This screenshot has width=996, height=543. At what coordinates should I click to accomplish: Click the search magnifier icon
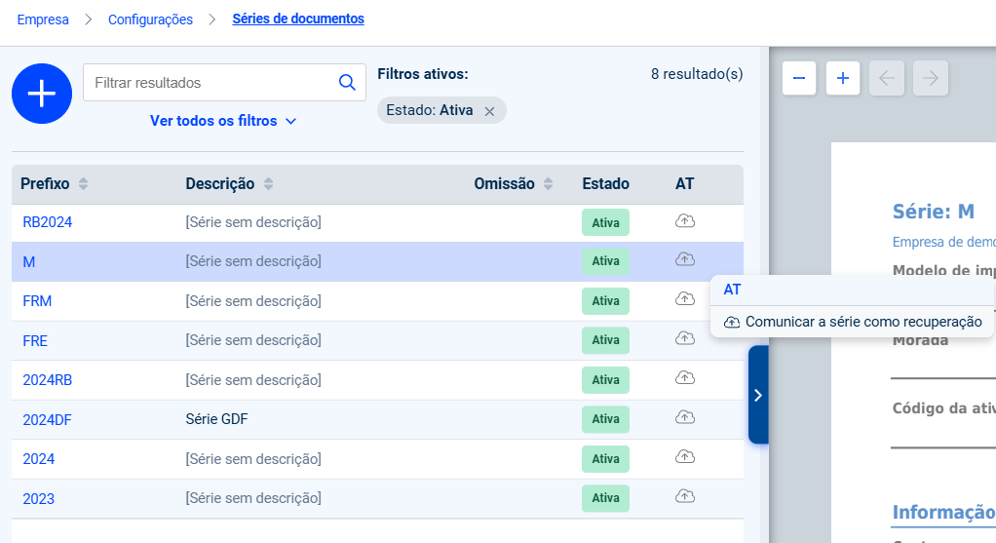click(x=347, y=82)
